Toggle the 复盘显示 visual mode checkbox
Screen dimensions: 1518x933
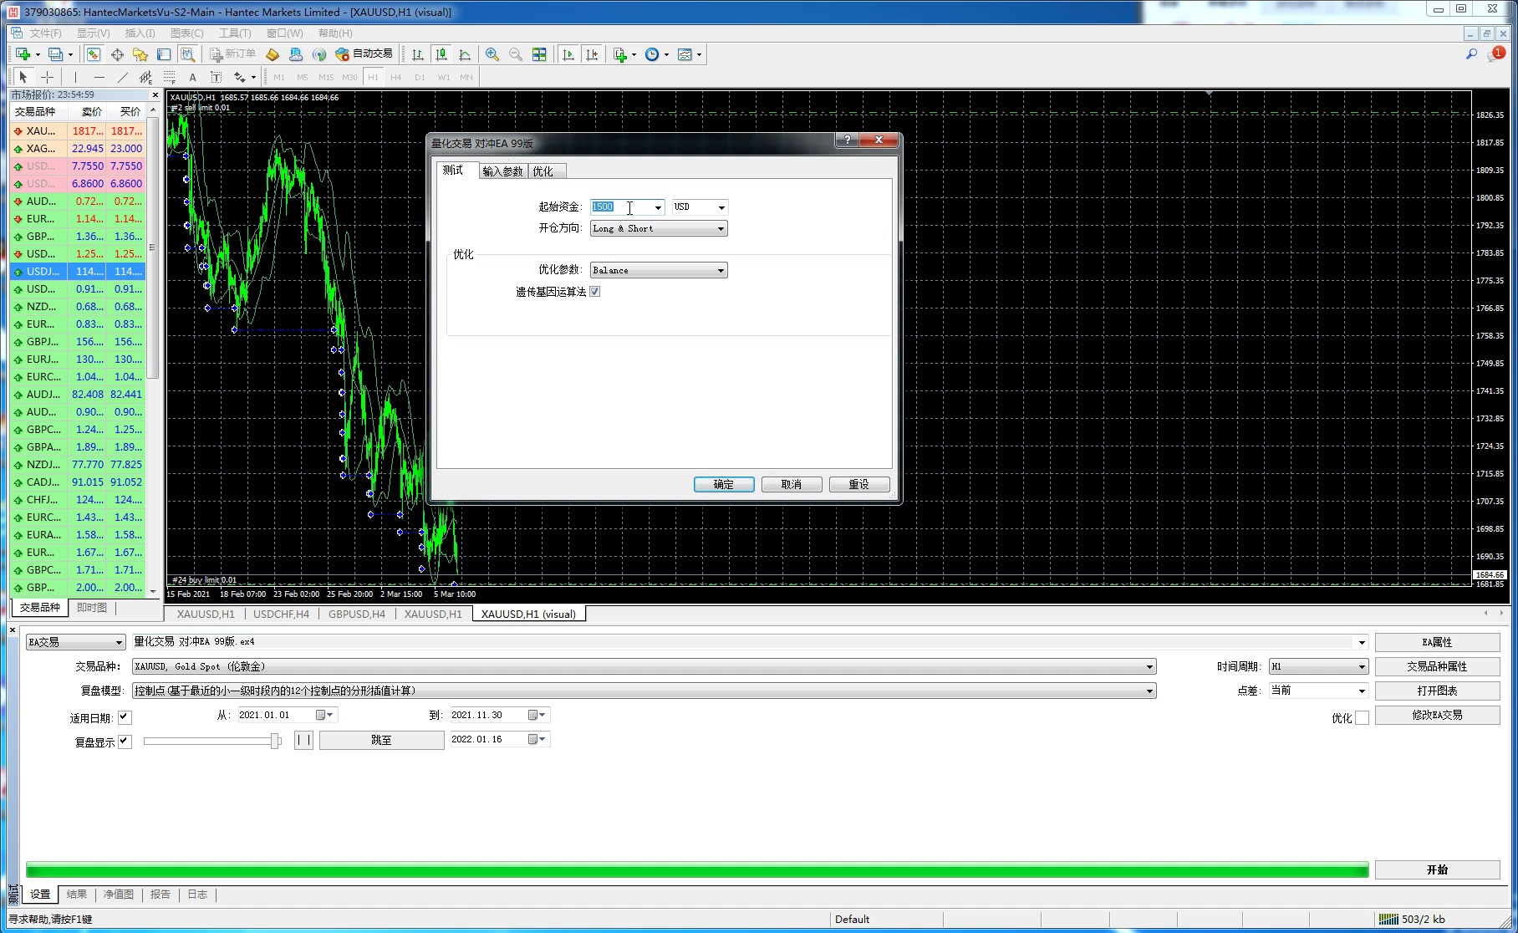click(125, 742)
